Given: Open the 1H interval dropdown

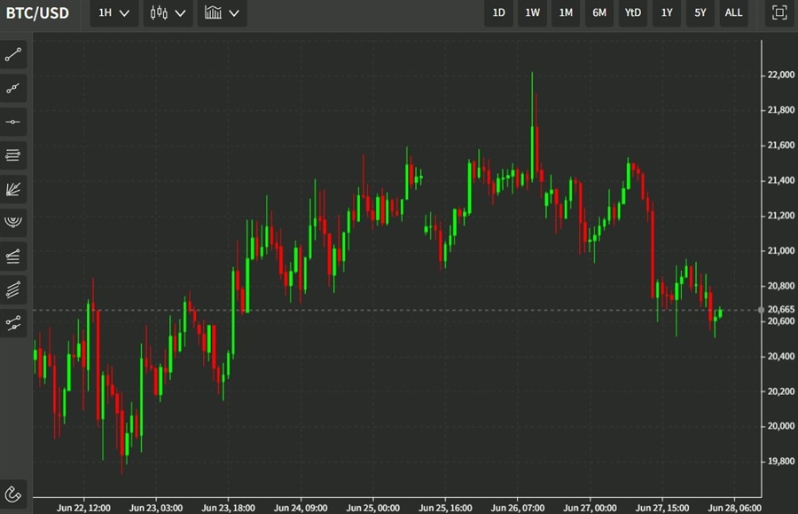Looking at the screenshot, I should click(x=114, y=13).
